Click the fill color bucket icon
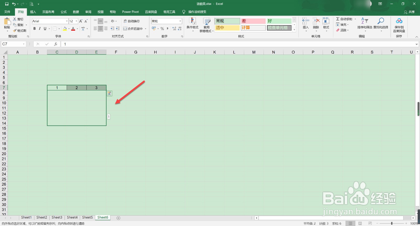This screenshot has width=420, height=226. 65,29
